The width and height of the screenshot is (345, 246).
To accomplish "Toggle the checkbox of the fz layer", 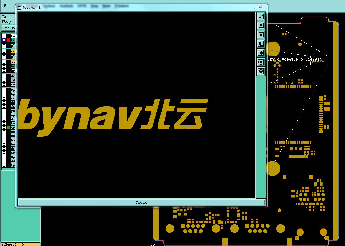I will click(x=4, y=107).
